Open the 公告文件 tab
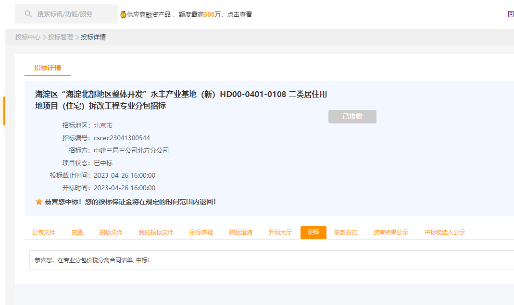This screenshot has width=514, height=305. click(44, 232)
